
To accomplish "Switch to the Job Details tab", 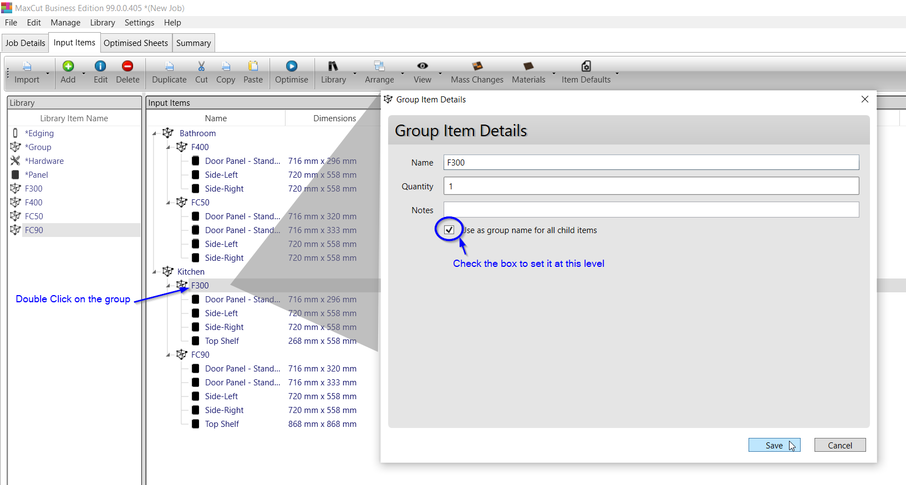I will (x=26, y=43).
